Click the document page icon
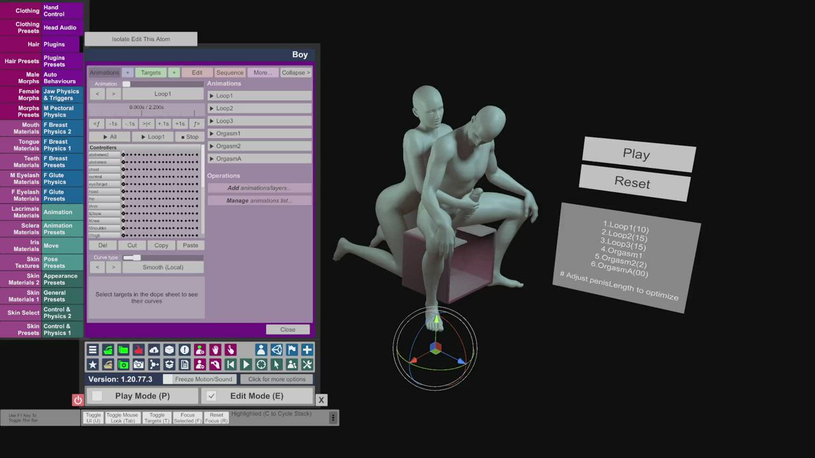Viewport: 815px width, 458px height. [184, 364]
